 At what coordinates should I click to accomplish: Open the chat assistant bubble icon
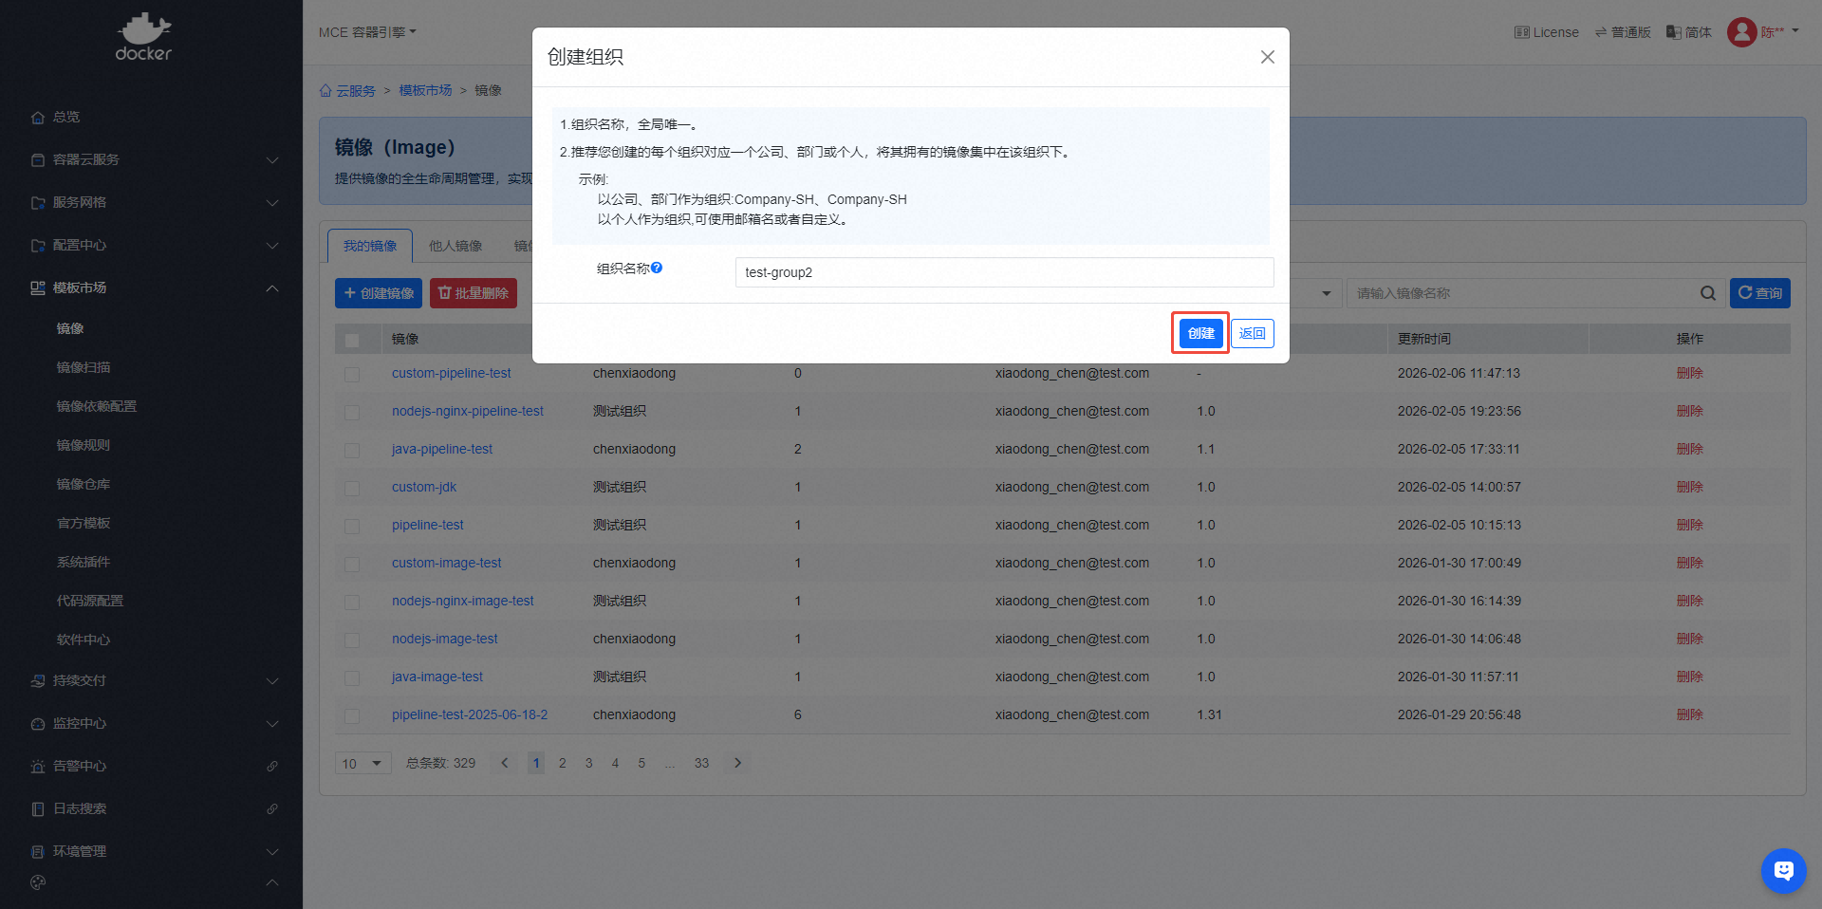(1783, 870)
